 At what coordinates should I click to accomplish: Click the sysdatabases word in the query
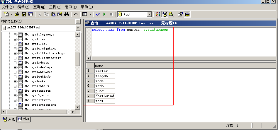[x=155, y=30]
